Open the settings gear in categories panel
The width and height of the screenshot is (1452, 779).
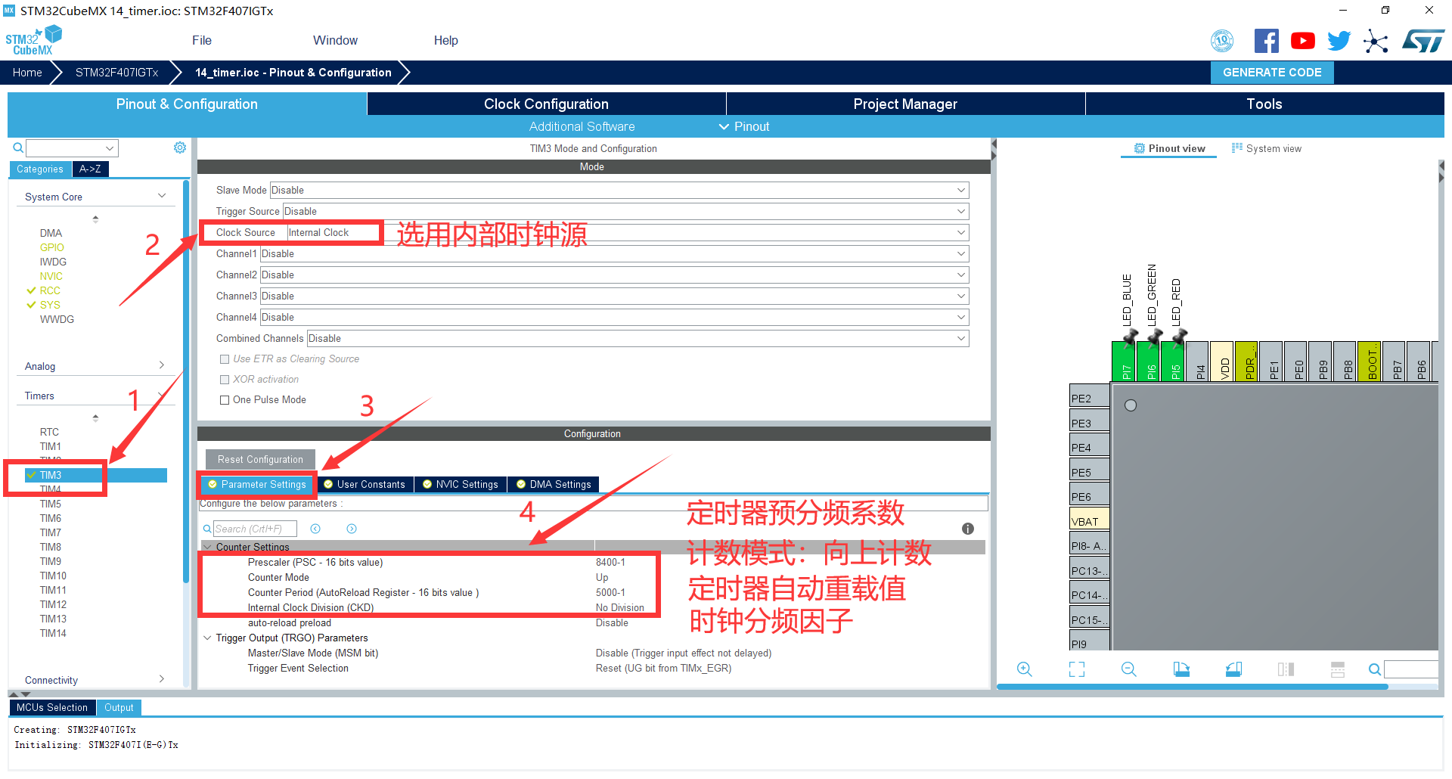click(179, 148)
